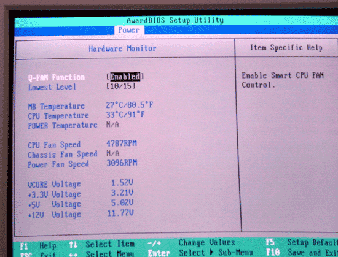
Task: Click the Item Specific Help heading
Action: tap(286, 47)
